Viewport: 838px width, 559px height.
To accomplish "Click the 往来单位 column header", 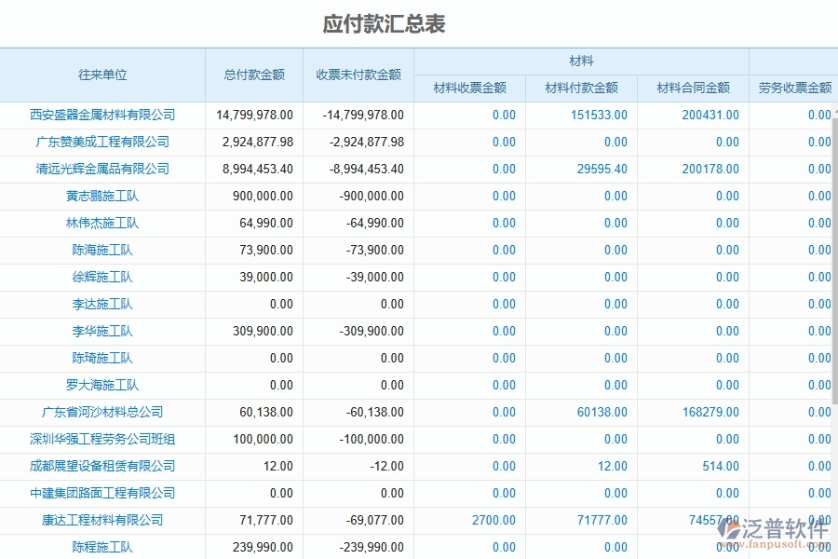I will (102, 75).
